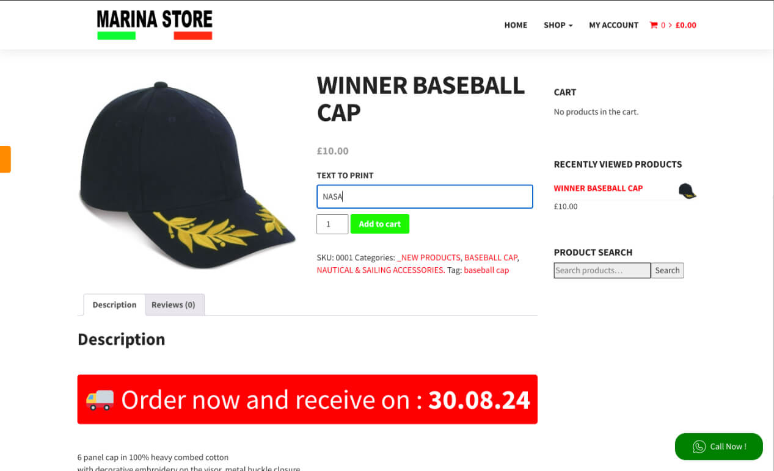The height and width of the screenshot is (471, 774).
Task: Click the Marina Store logo
Action: pyautogui.click(x=155, y=25)
